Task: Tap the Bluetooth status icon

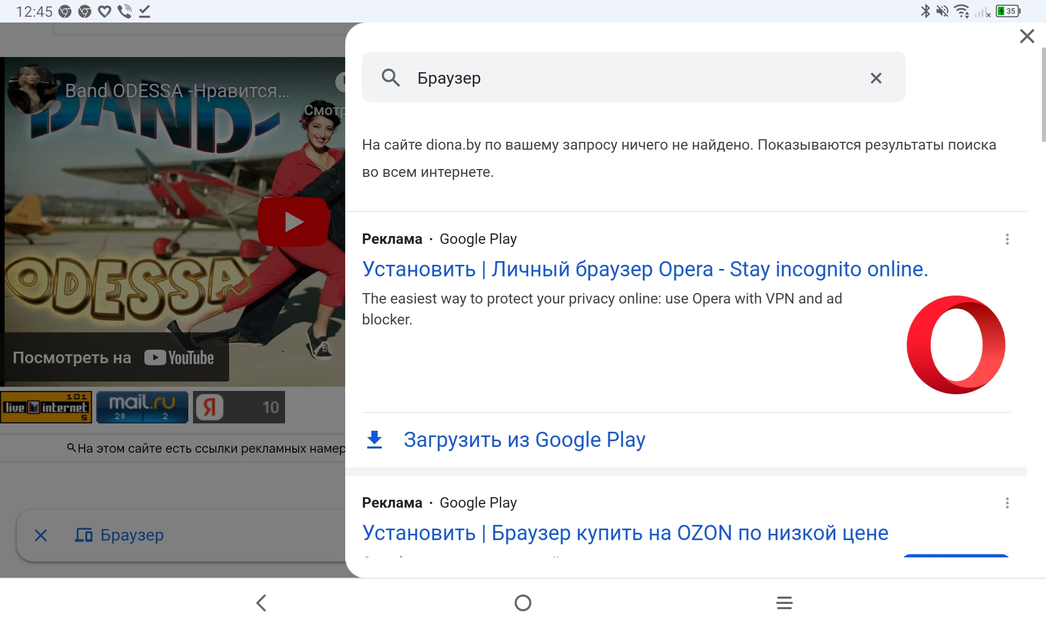Action: 925,11
